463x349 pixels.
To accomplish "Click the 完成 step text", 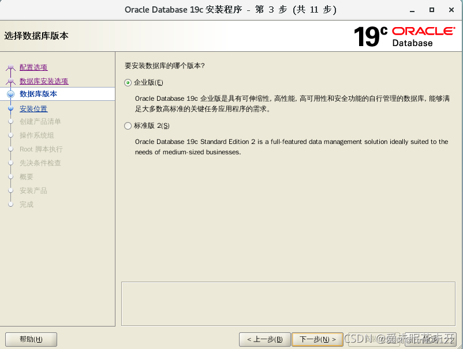I will click(27, 204).
